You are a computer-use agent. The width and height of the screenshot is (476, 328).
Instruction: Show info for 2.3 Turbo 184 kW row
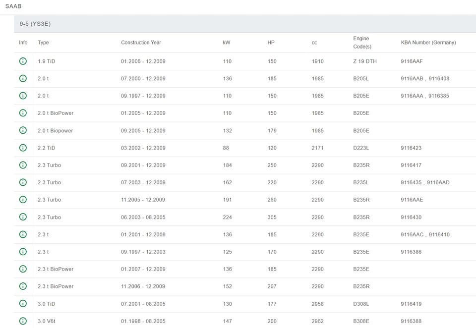[x=23, y=165]
